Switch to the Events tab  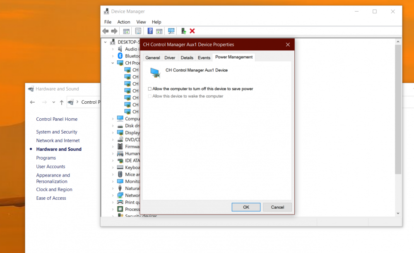[x=204, y=58]
